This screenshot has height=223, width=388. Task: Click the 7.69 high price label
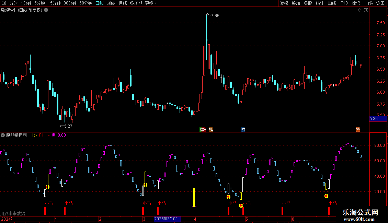click(215, 16)
